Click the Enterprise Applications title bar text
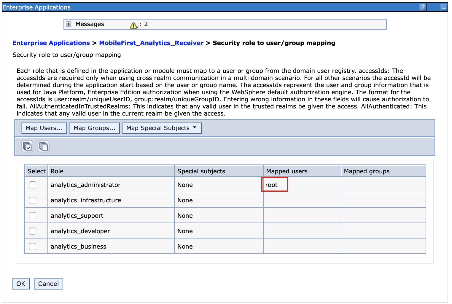Image resolution: width=452 pixels, height=304 pixels. (36, 7)
